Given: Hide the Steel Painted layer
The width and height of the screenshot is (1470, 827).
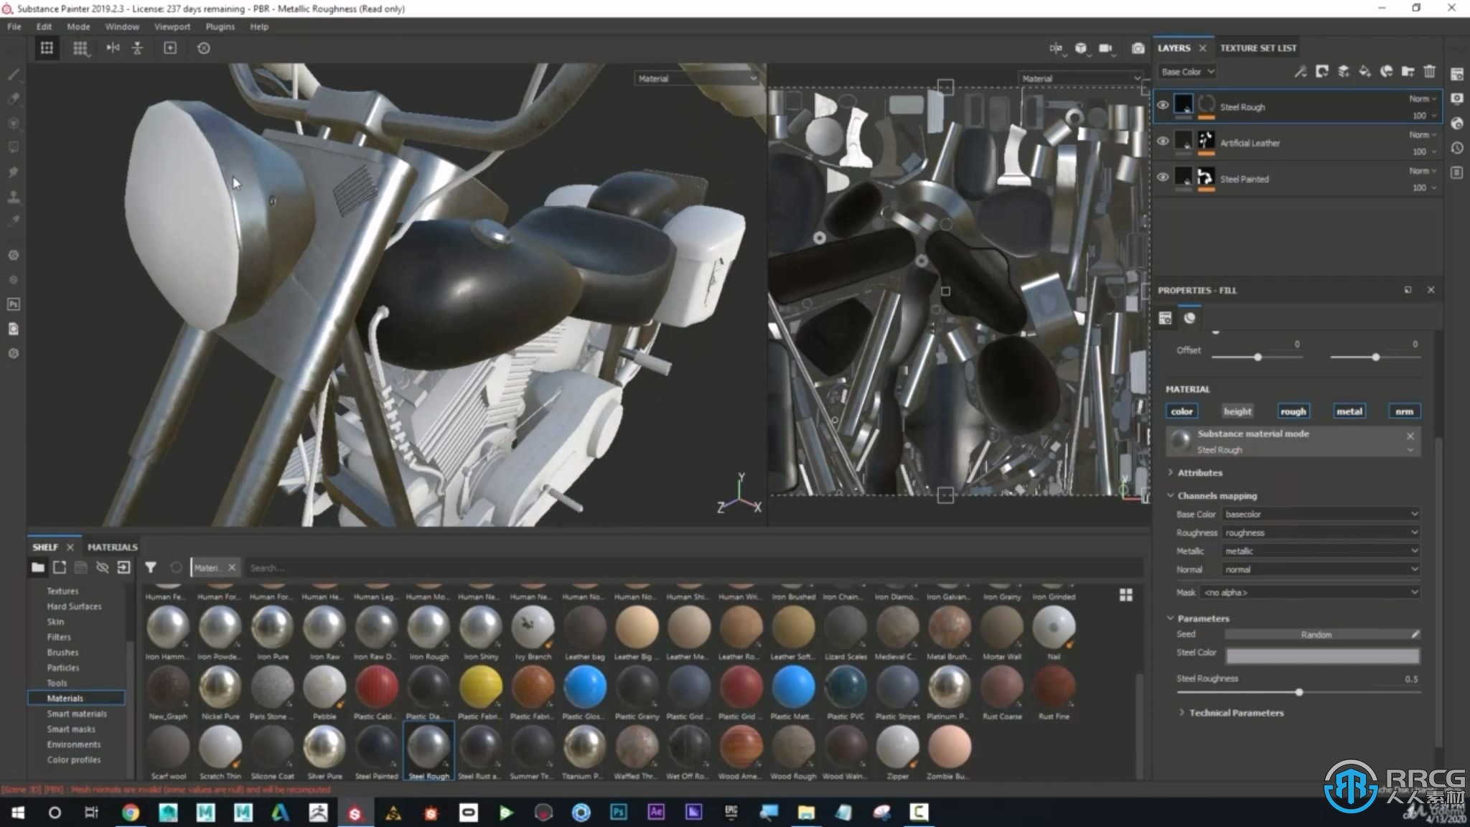Looking at the screenshot, I should 1163,177.
